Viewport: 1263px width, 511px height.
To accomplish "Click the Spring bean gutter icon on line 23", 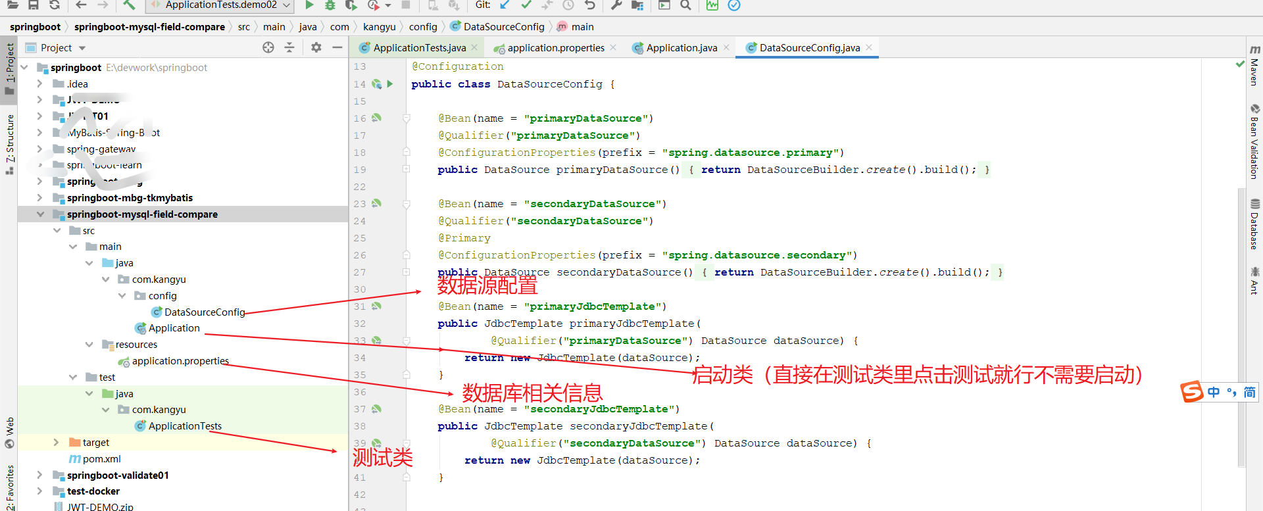I will [376, 203].
